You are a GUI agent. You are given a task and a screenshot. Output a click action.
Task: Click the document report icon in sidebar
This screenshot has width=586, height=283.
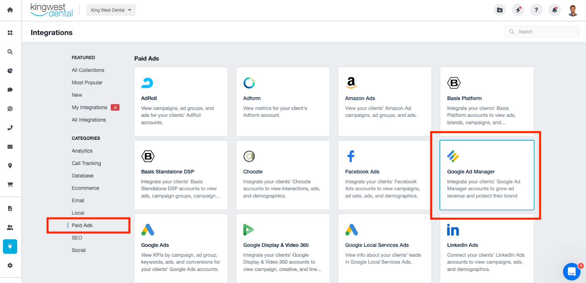pyautogui.click(x=10, y=208)
